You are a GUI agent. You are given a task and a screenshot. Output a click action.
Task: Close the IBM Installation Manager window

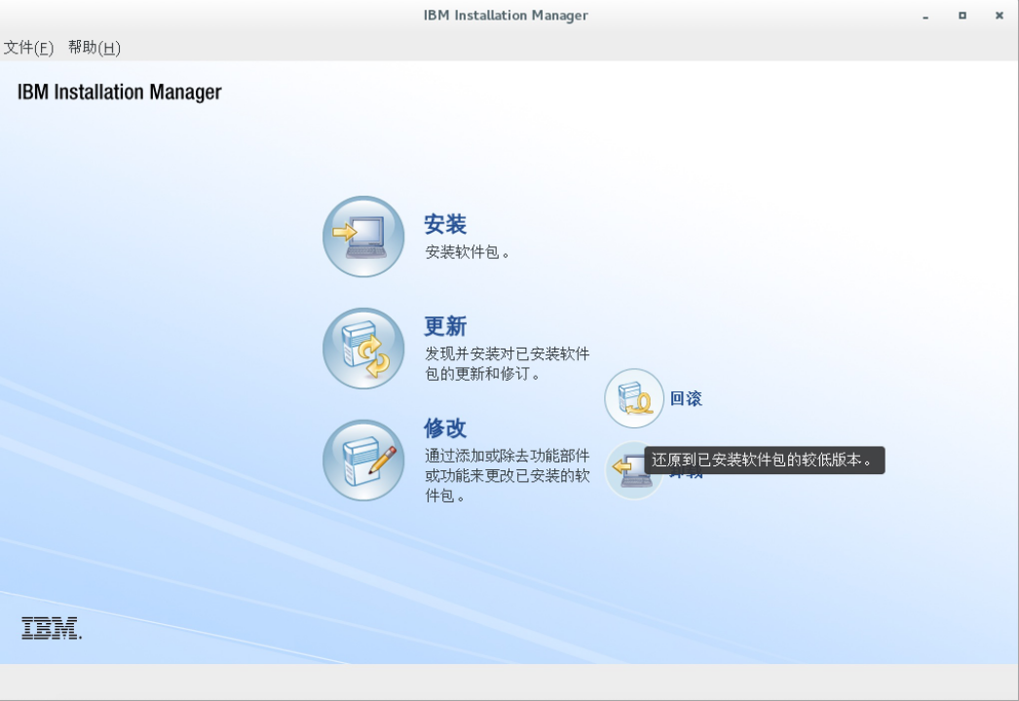click(x=999, y=16)
